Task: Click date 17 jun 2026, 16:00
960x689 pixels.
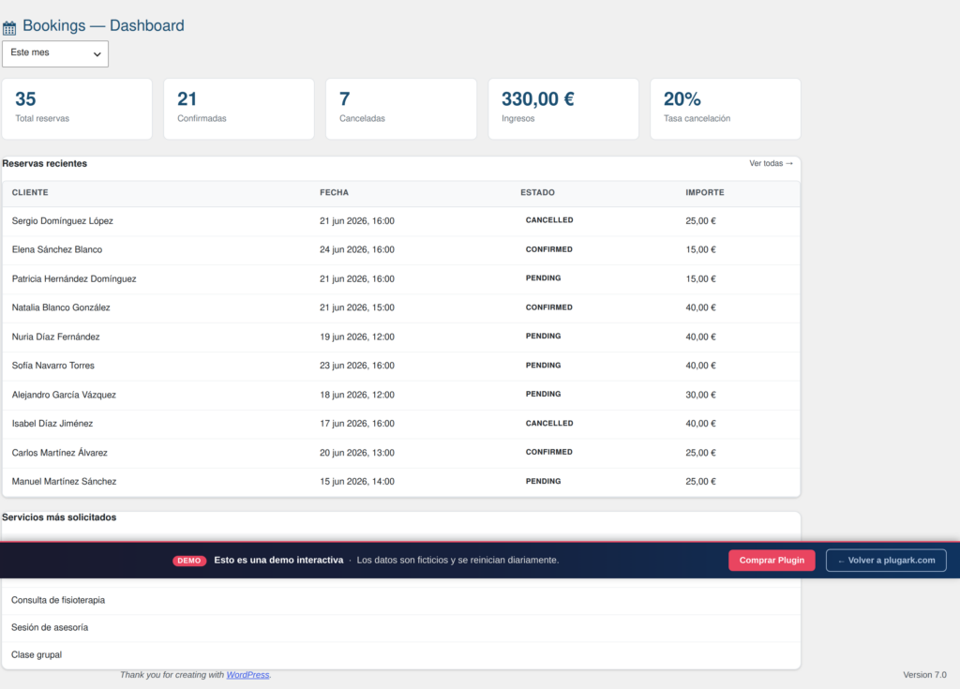Action: 357,424
